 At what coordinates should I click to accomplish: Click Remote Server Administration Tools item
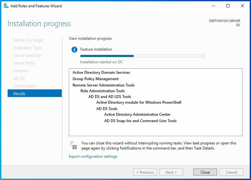pyautogui.click(x=103, y=85)
